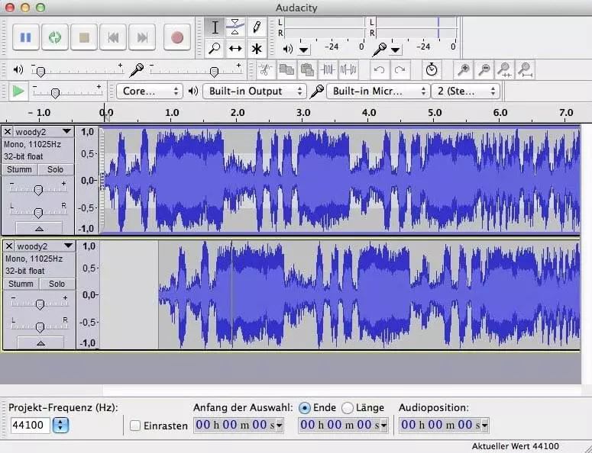This screenshot has height=453, width=592.
Task: Select the Ende radio button
Action: point(304,408)
